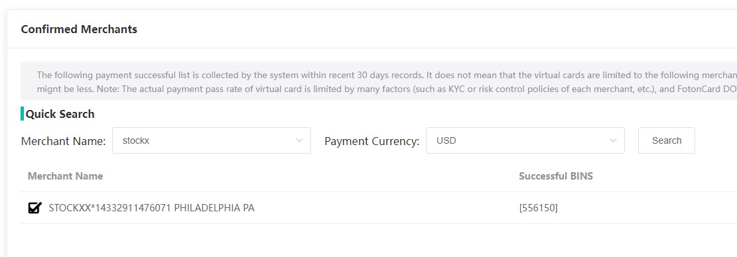737x257 pixels.
Task: Click the USD text in the currency selector
Action: point(446,140)
